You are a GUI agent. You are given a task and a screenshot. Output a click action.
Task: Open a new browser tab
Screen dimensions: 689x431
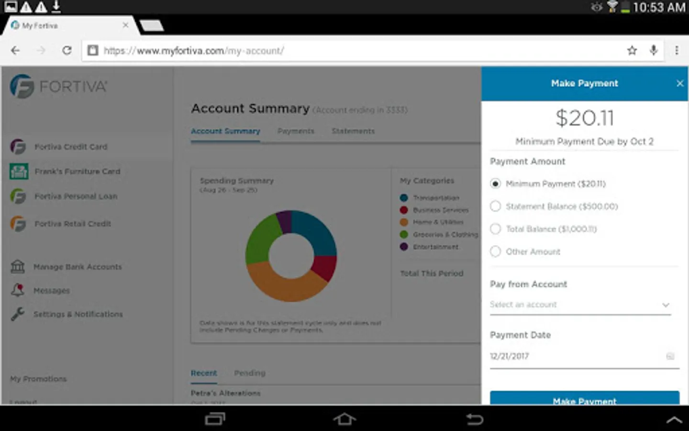[152, 25]
